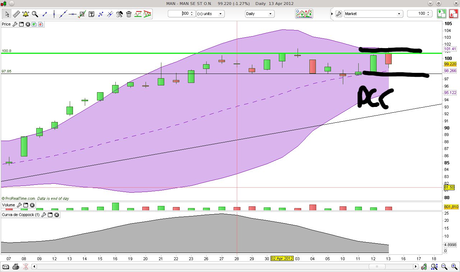Select the ruler measurement tool

click(x=16, y=14)
